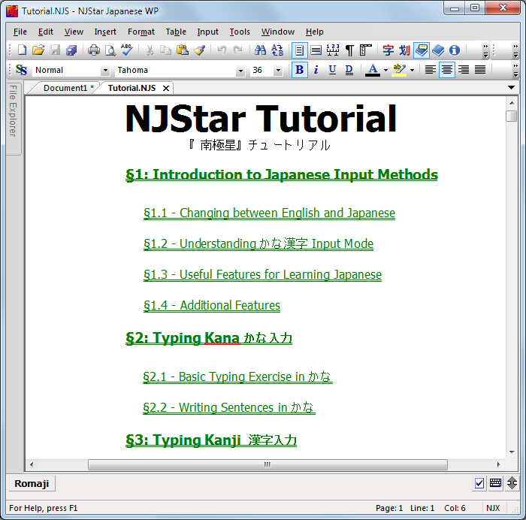Open the Format menu

click(x=141, y=32)
